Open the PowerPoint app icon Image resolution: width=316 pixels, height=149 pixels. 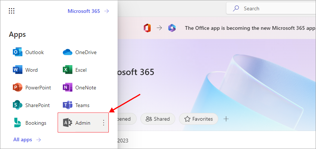18,88
